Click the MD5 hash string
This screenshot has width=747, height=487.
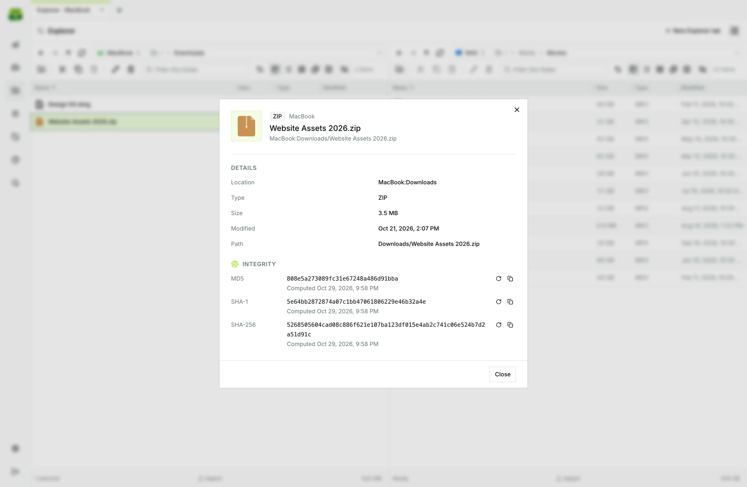(x=342, y=279)
